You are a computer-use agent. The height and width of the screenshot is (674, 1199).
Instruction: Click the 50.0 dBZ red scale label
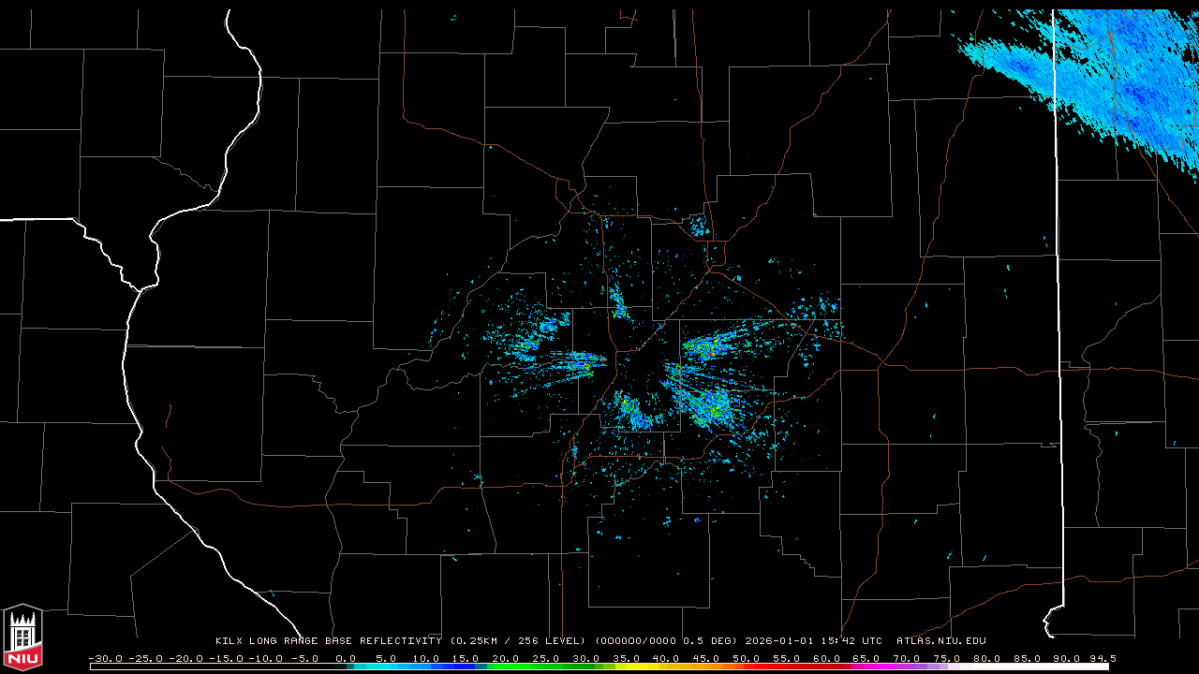coord(747,658)
